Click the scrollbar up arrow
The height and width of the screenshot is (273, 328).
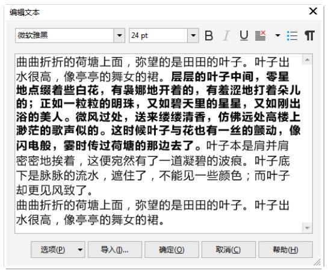(308, 60)
